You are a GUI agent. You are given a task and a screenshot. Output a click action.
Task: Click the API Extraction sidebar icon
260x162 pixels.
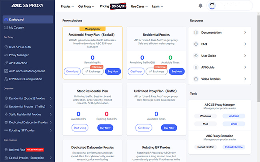point(5,63)
